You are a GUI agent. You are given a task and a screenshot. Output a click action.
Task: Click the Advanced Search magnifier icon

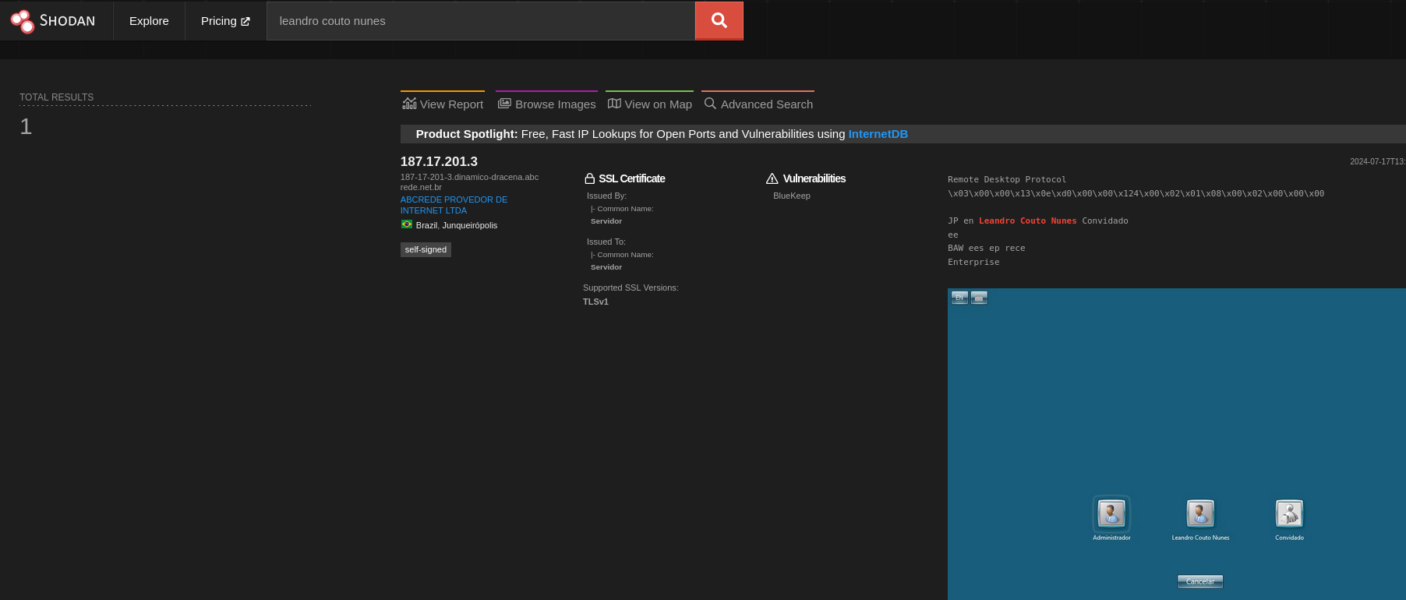pyautogui.click(x=710, y=104)
